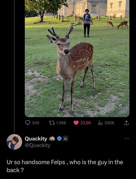Click the 23,6K likes count
Image resolution: width=136 pixels, height=179 pixels.
click(x=86, y=123)
